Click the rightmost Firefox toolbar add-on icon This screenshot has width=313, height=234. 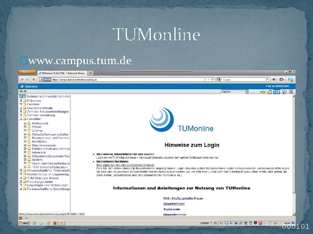pos(290,80)
